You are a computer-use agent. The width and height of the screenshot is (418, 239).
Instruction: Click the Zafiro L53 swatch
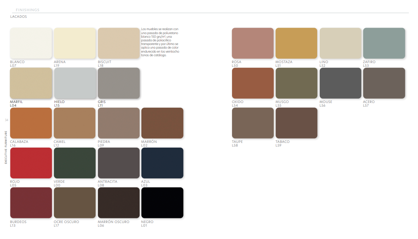pyautogui.click(x=384, y=43)
